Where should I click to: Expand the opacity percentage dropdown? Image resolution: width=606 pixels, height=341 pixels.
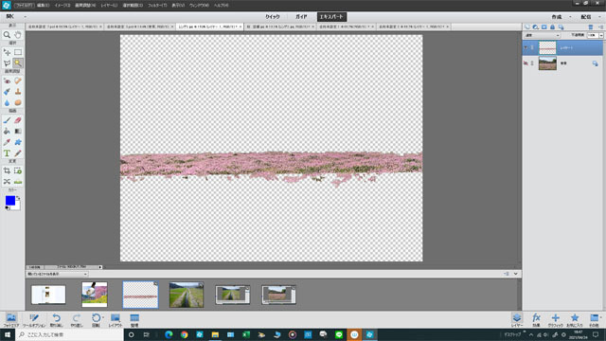(601, 35)
